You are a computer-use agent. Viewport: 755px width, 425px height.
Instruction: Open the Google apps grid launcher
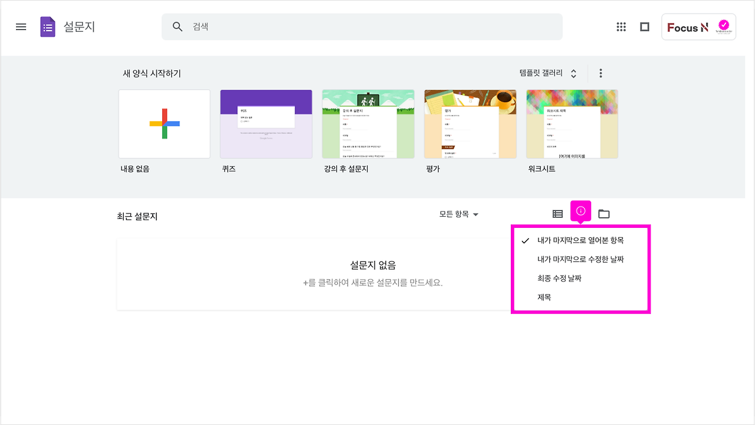pos(621,27)
